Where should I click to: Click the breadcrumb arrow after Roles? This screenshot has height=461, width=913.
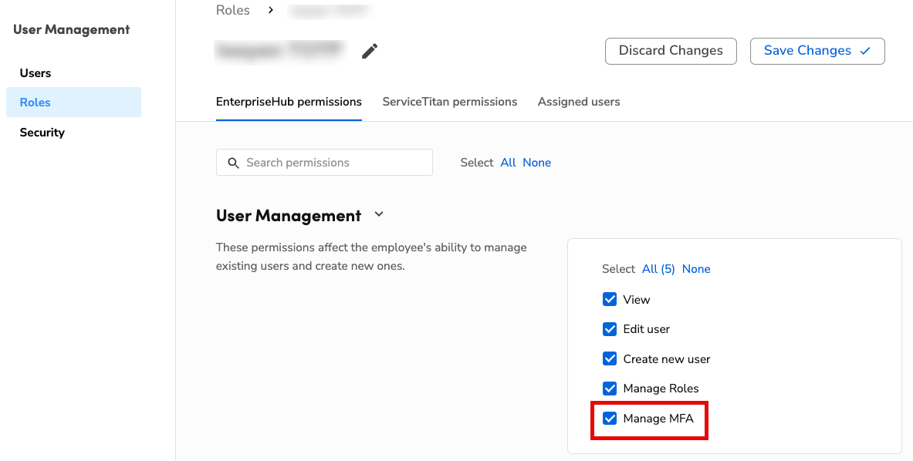[271, 10]
